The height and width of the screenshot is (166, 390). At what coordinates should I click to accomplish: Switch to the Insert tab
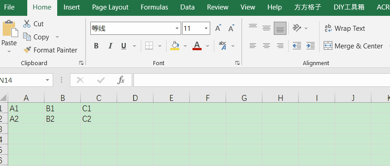71,7
